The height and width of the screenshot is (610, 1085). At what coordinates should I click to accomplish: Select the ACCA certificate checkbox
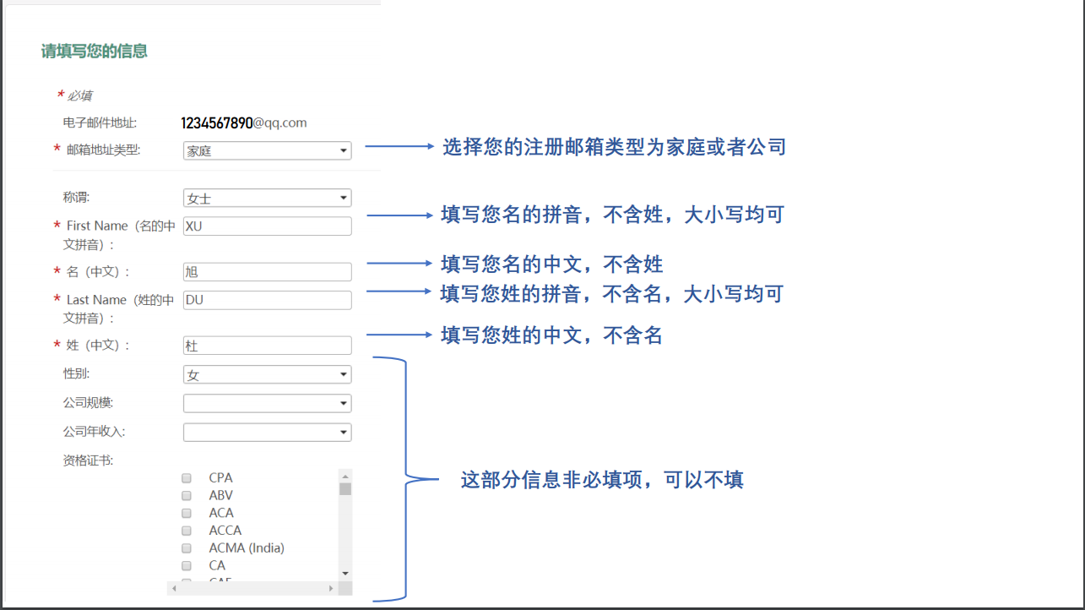(187, 531)
